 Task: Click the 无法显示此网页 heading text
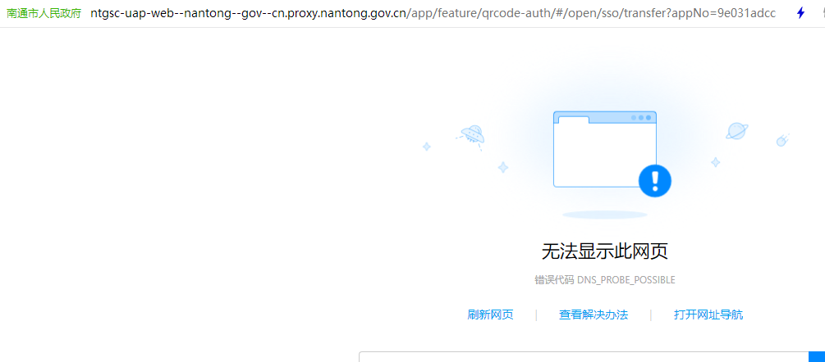(x=598, y=251)
